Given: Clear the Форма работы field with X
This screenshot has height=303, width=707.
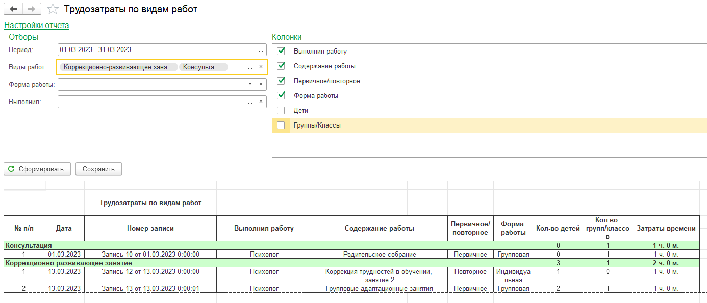Looking at the screenshot, I should pos(261,84).
